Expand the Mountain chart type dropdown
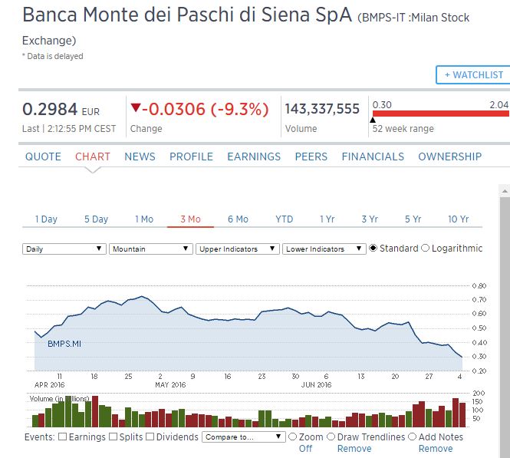The image size is (510, 458). pos(150,249)
